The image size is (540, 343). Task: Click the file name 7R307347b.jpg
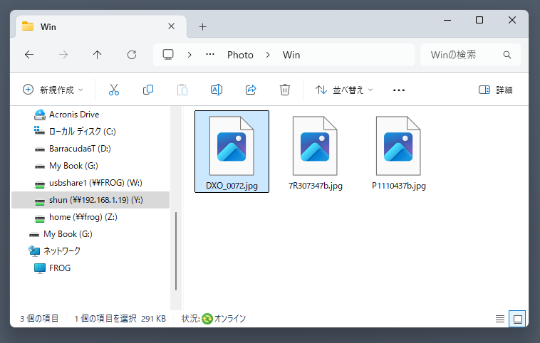pos(316,186)
